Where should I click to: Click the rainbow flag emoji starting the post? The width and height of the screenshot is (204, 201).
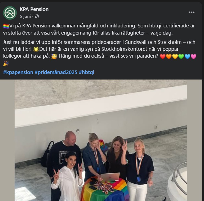click(6, 26)
